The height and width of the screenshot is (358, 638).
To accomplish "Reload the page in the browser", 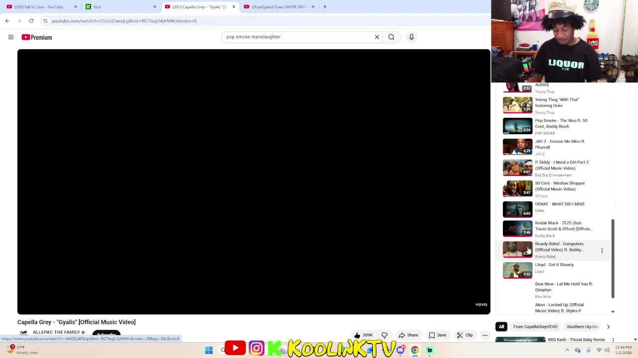I will tap(31, 21).
